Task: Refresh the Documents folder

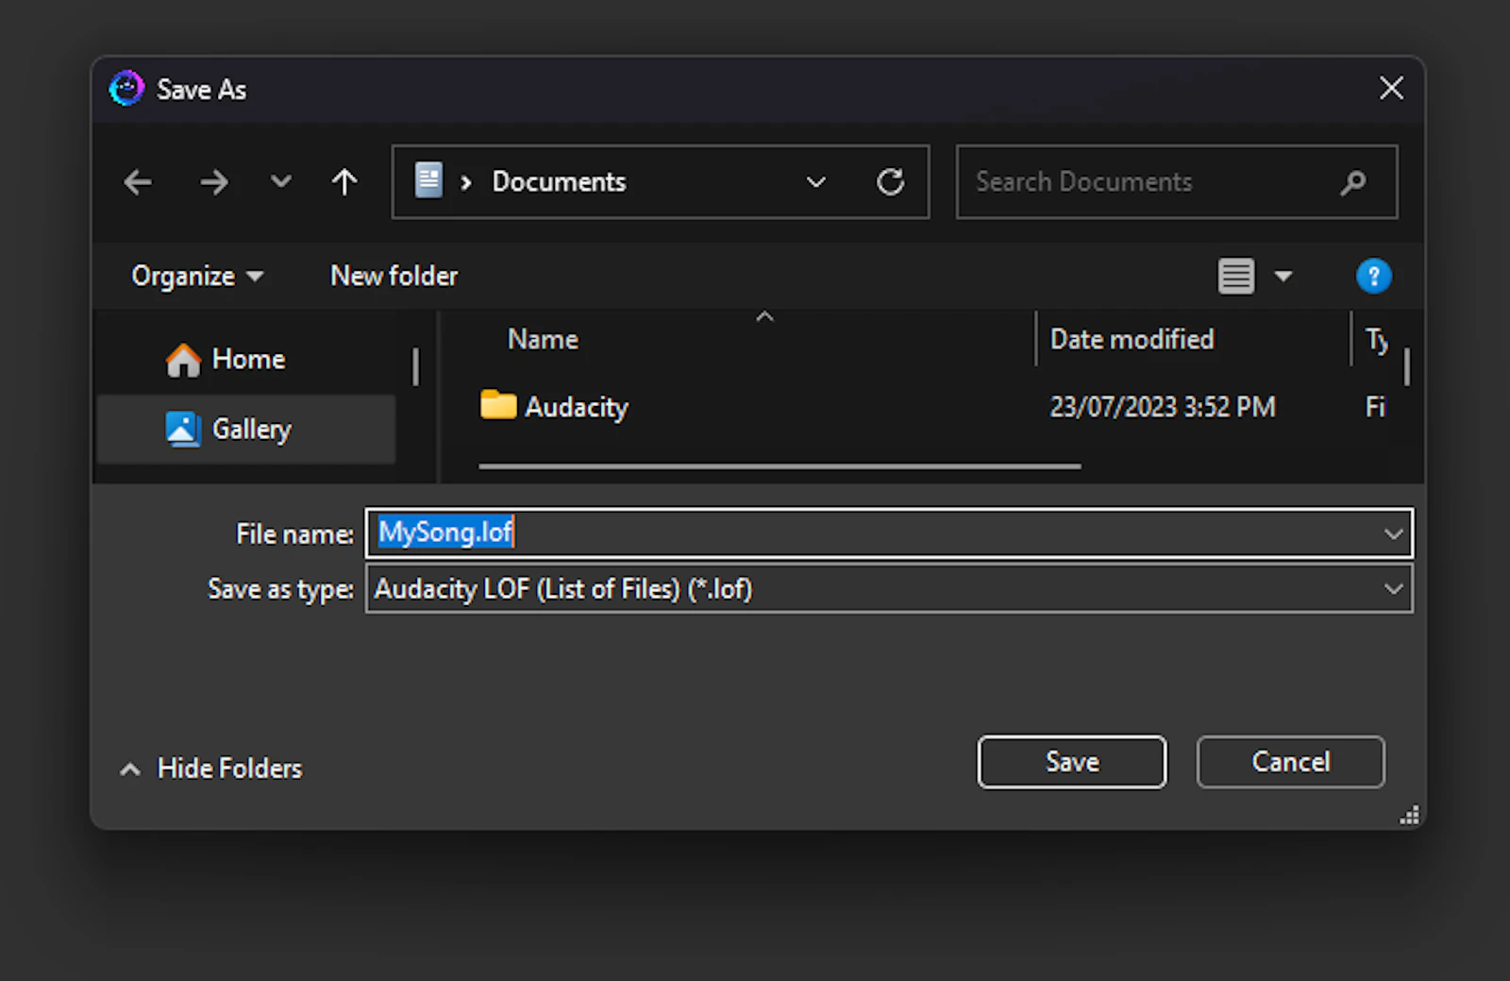Action: pos(890,181)
